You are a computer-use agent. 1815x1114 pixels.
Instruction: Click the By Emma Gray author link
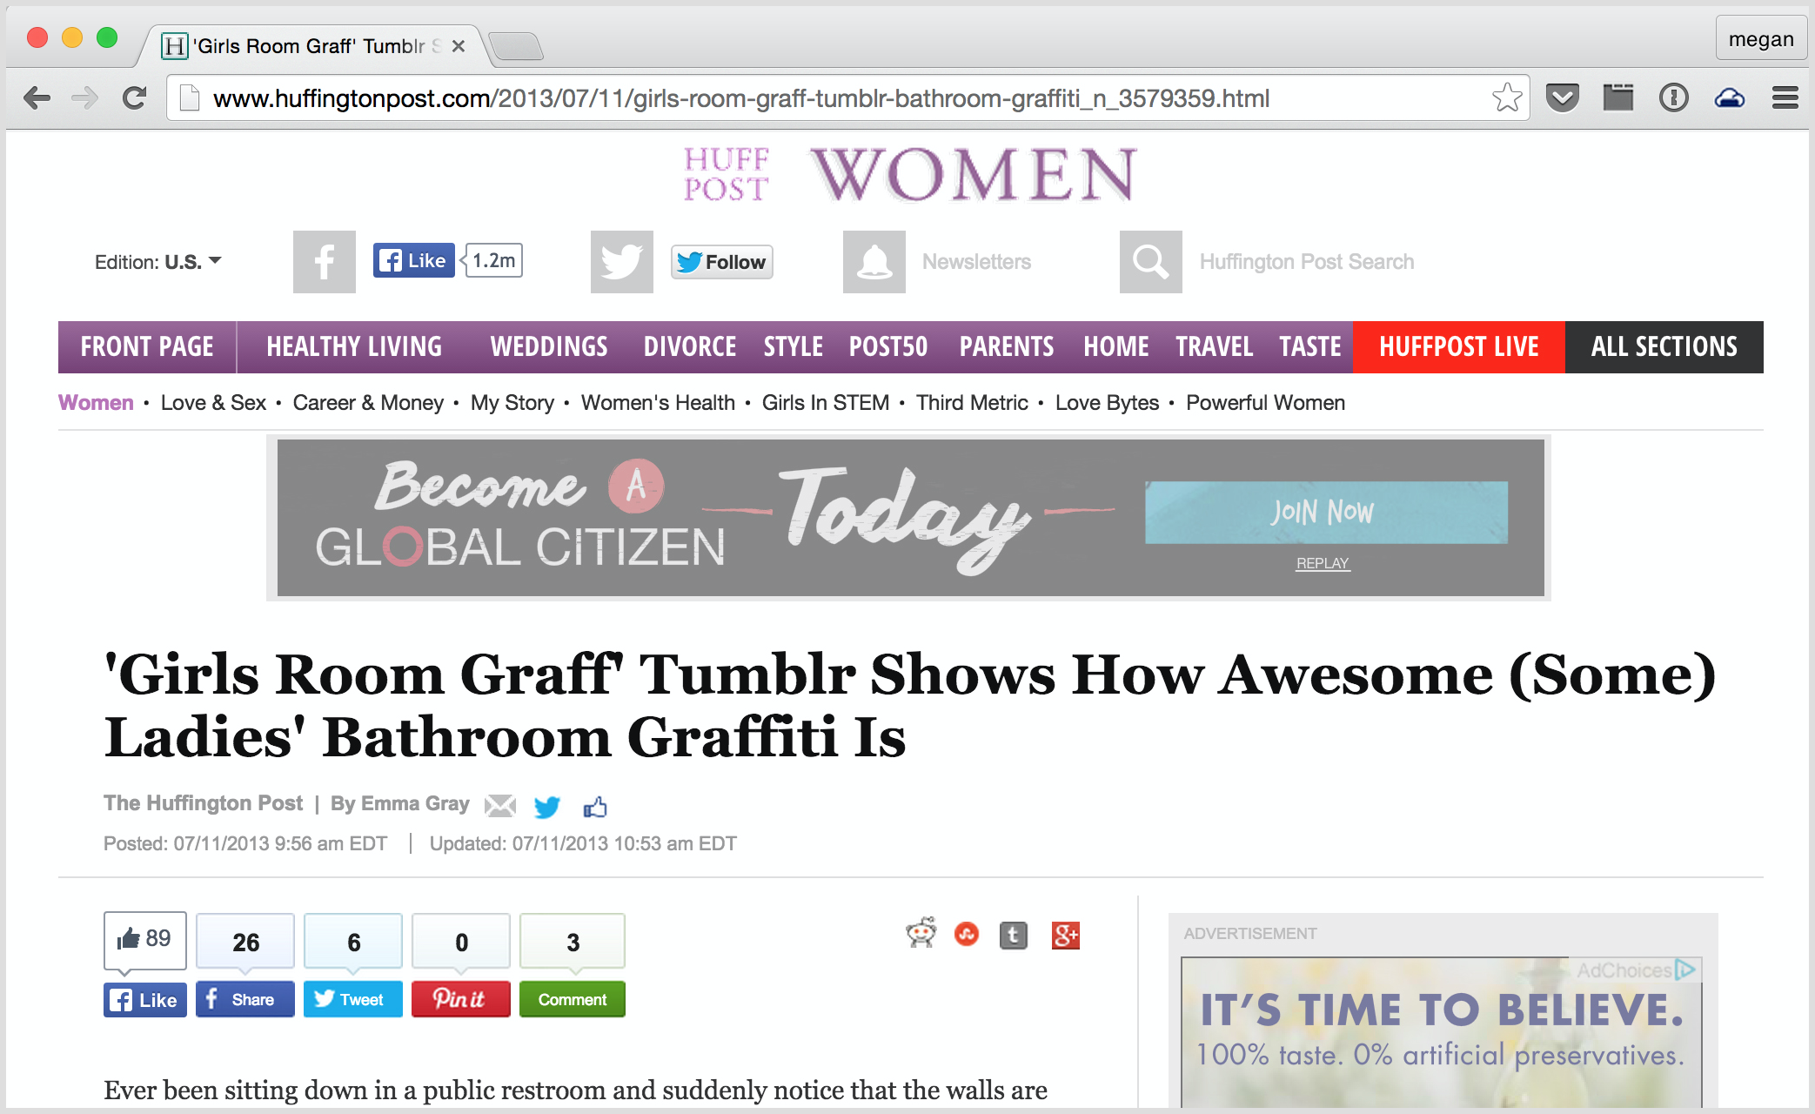point(400,803)
